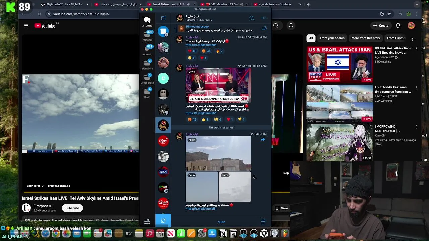Image resolution: width=429 pixels, height=241 pixels.
Task: Click the thumbs down 1 reaction
Action: click(242, 119)
